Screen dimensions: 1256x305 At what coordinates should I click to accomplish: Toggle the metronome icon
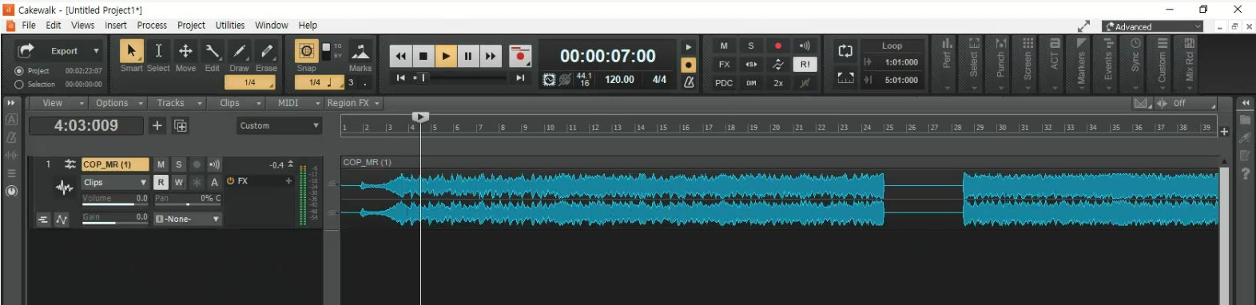(689, 81)
